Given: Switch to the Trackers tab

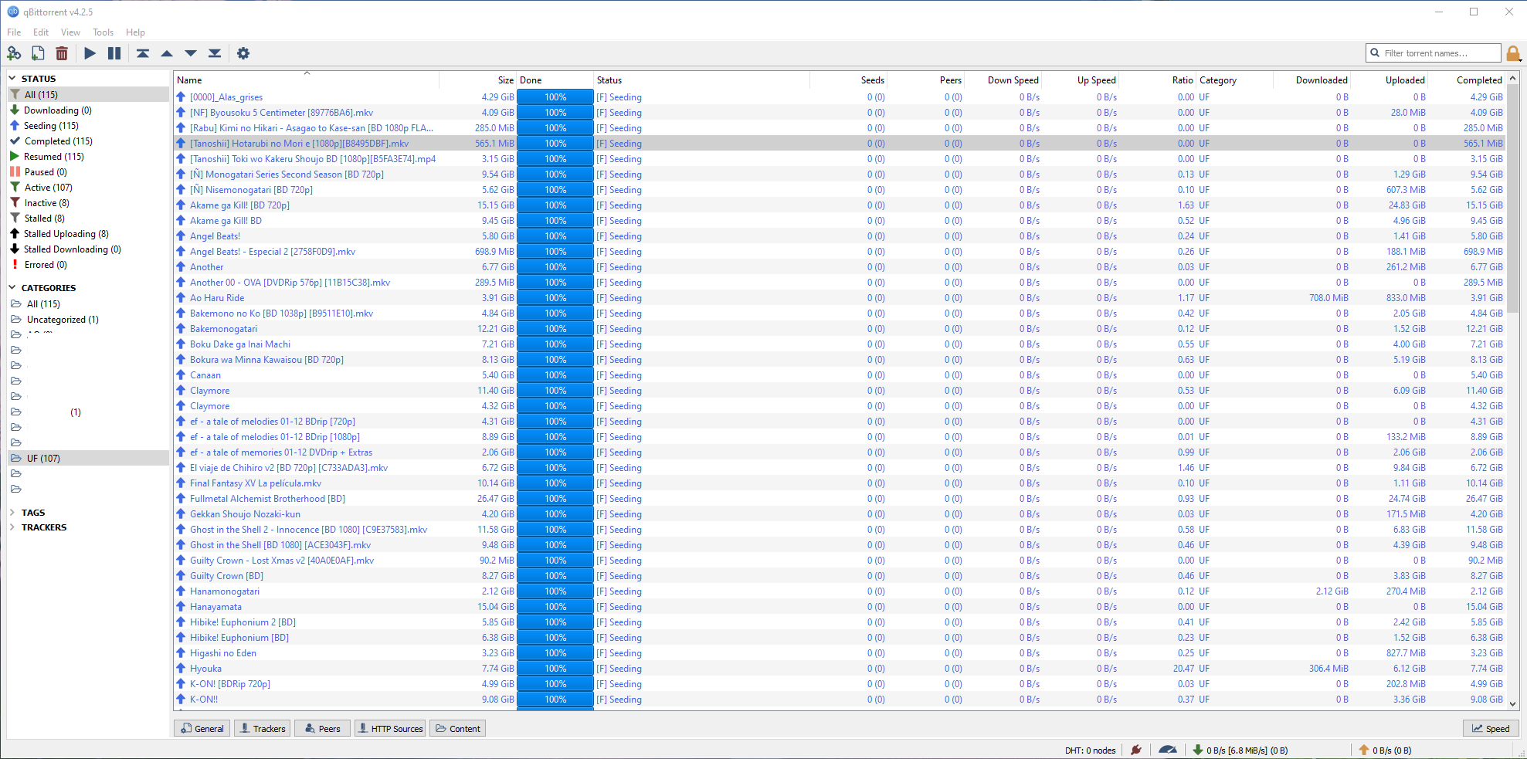Looking at the screenshot, I should 262,728.
